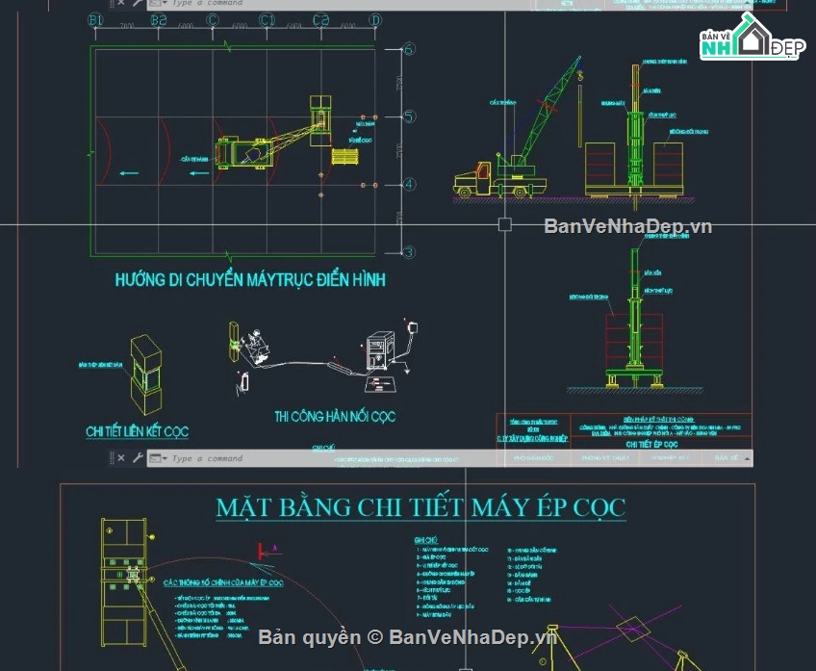Click grid axis bubble B1
This screenshot has width=816, height=671.
click(95, 20)
